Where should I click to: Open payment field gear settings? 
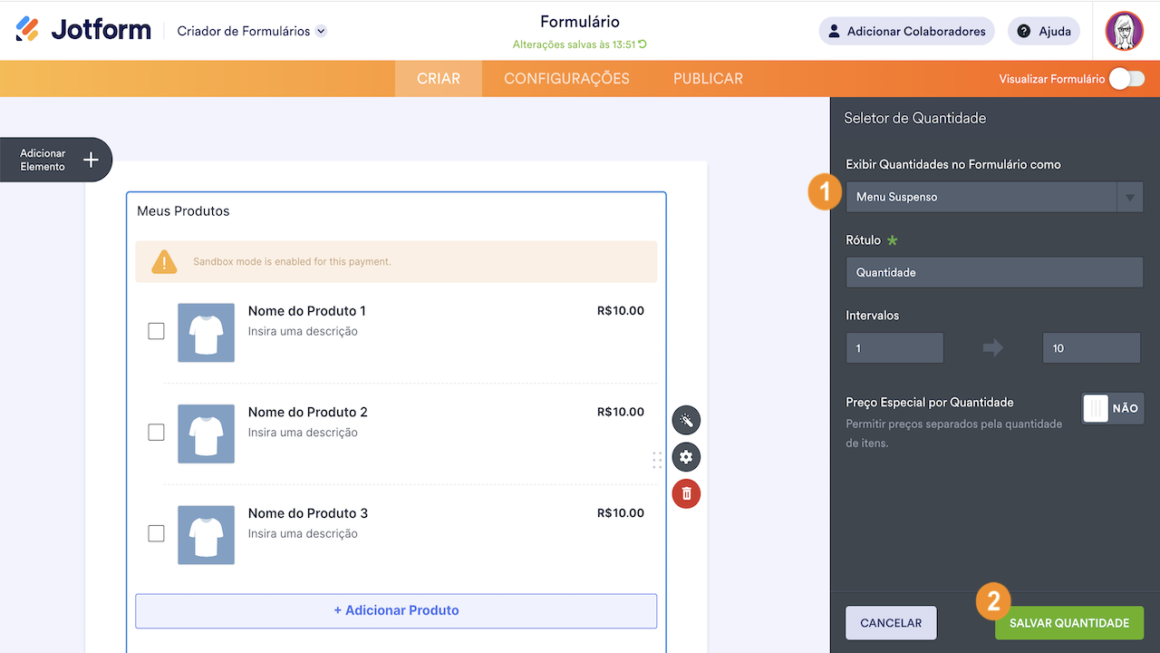pyautogui.click(x=686, y=457)
